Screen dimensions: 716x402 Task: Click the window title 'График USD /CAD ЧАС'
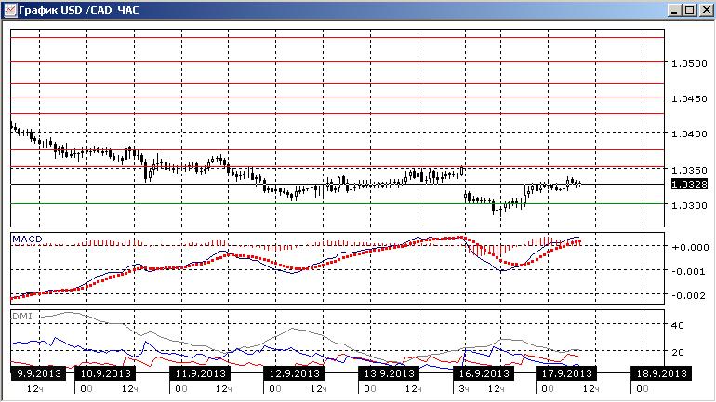pos(79,10)
